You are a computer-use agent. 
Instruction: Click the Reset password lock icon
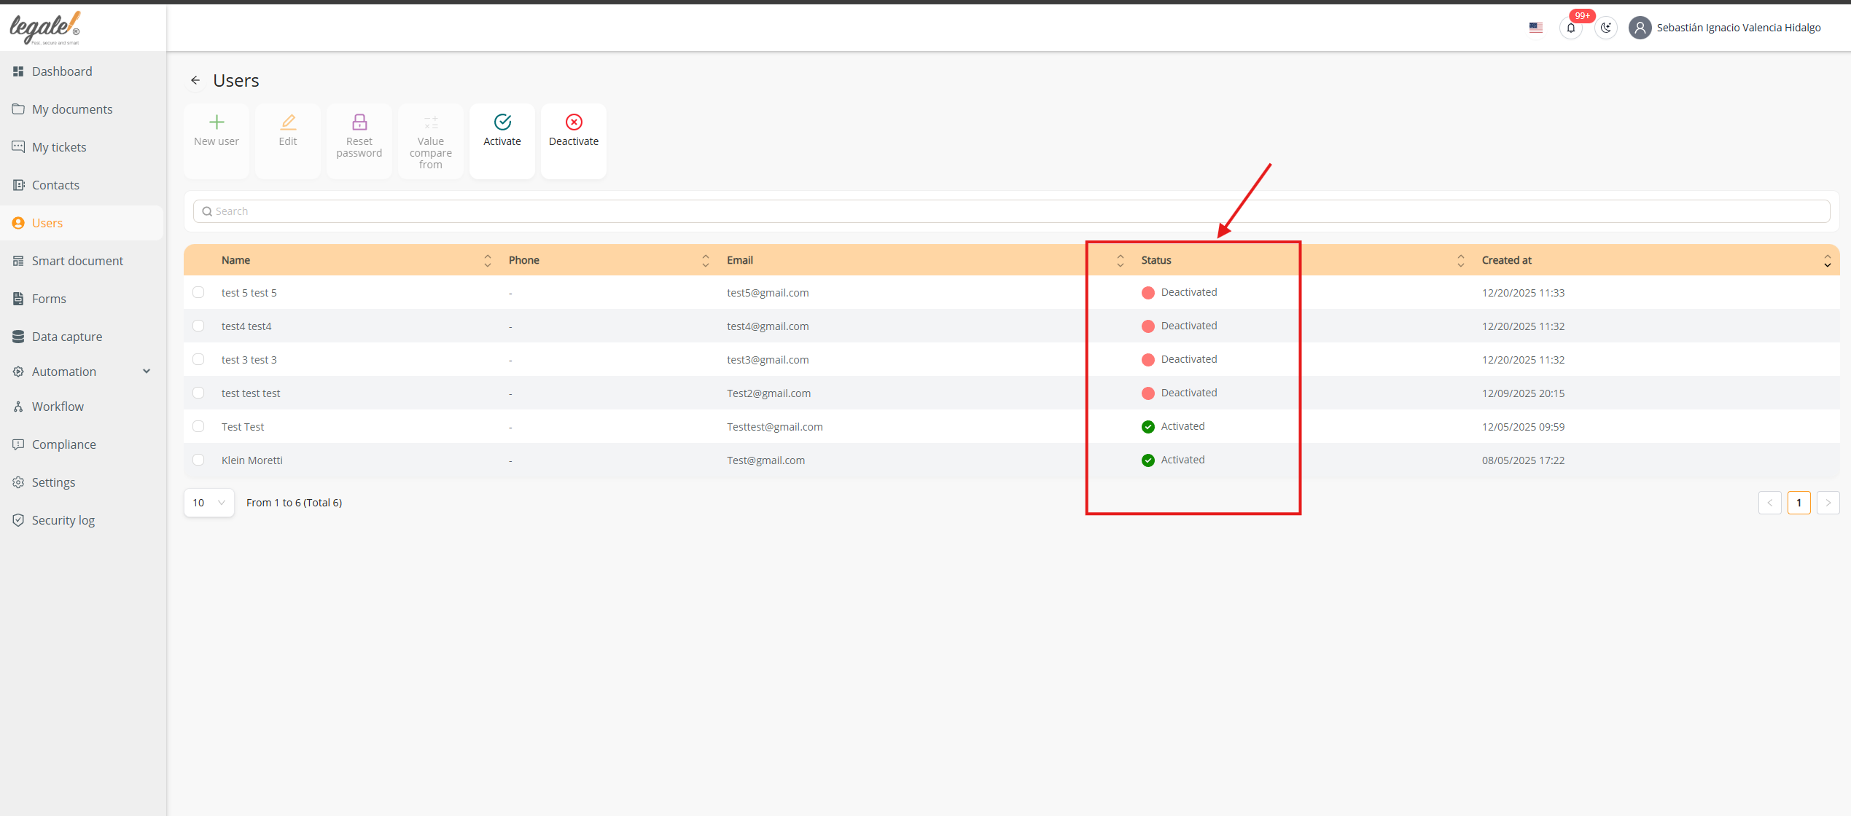359,122
